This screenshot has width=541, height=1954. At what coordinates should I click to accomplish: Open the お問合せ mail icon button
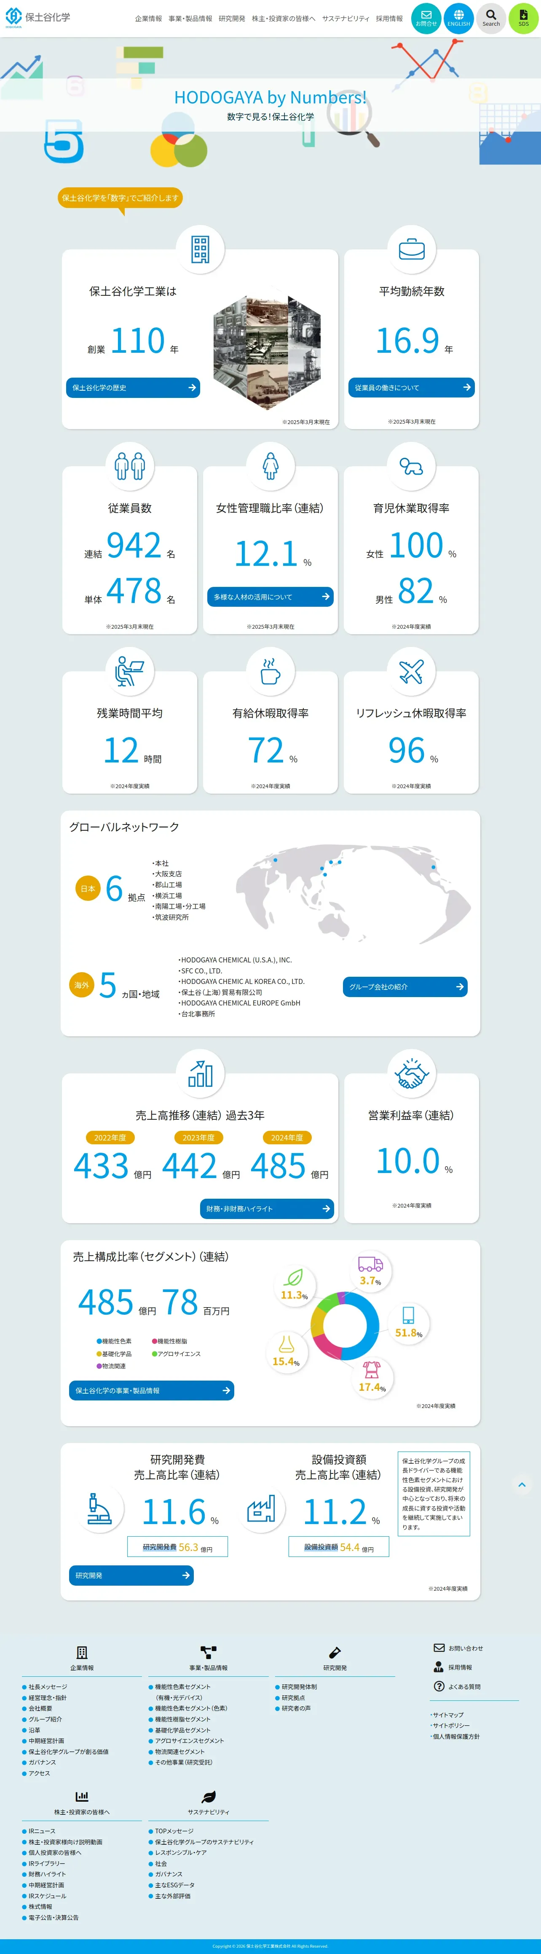tap(426, 18)
